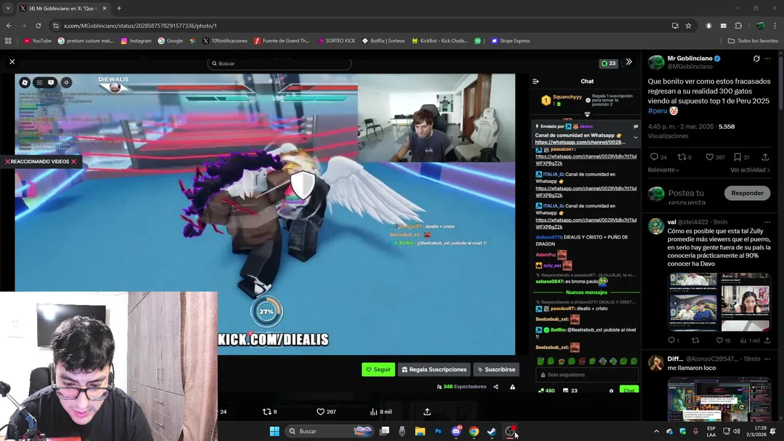The image size is (784, 441).
Task: Open Mr Goblinciano's profile avatar
Action: pyautogui.click(x=656, y=62)
